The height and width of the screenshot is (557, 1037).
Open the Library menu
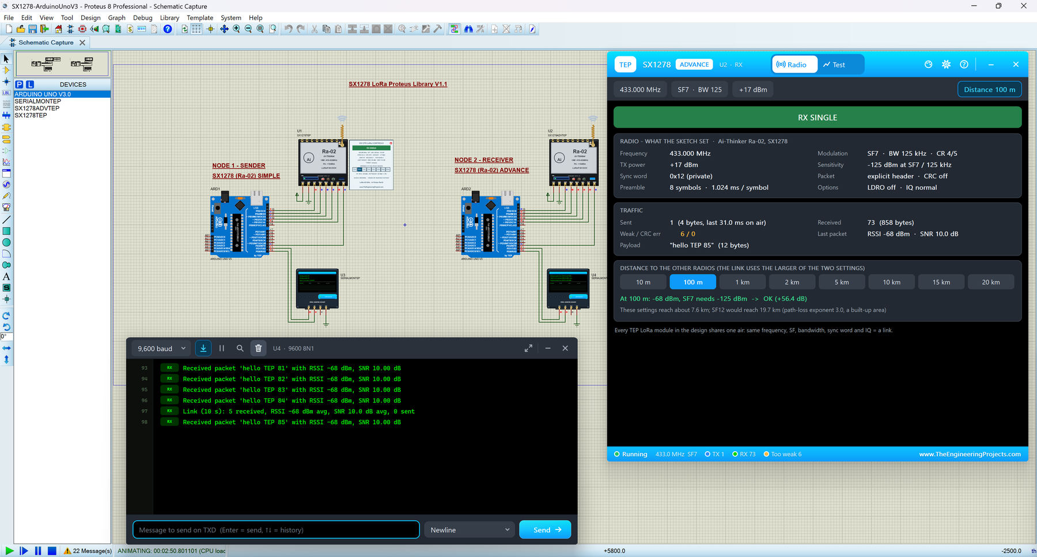coord(169,18)
